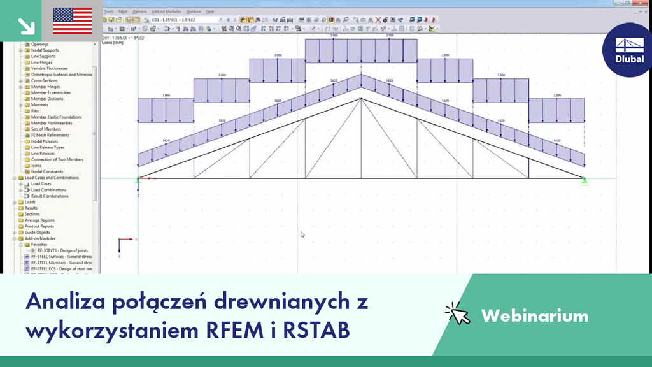Expand the Loads tree node

(x=14, y=202)
